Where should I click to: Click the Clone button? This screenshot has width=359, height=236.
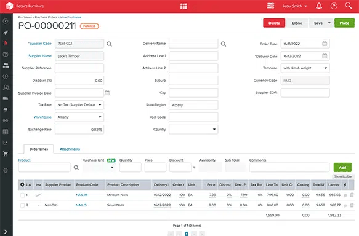point(297,23)
